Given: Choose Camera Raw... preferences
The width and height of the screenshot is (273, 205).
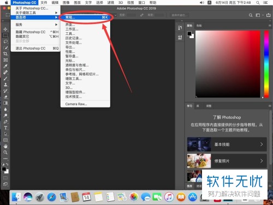Looking at the screenshot, I should pyautogui.click(x=85, y=104).
